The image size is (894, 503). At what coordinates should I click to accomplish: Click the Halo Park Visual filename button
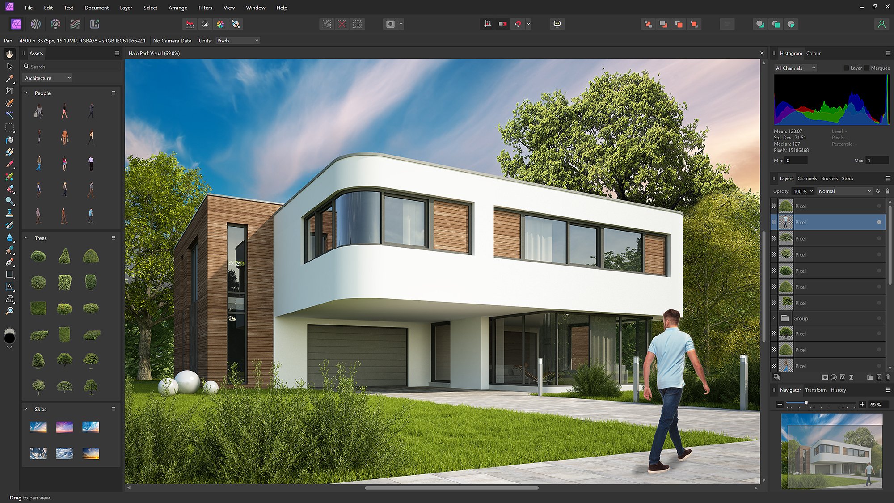click(153, 53)
